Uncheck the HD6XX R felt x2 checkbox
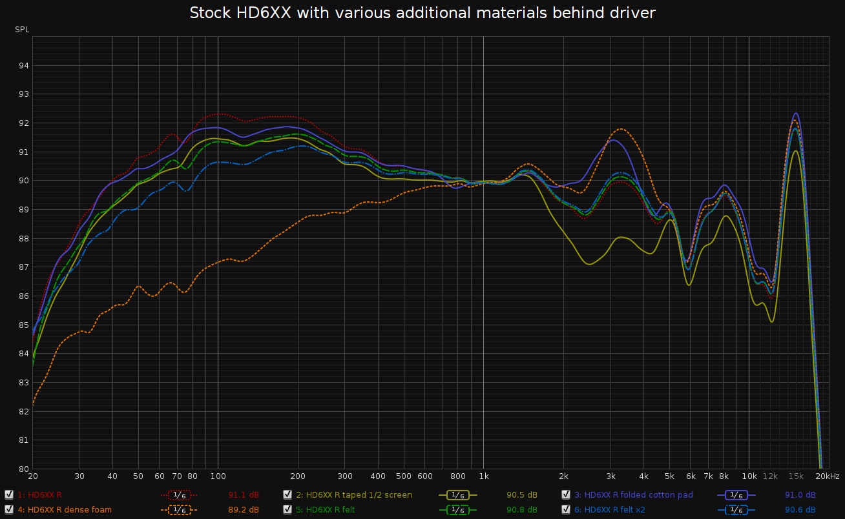 (x=566, y=509)
